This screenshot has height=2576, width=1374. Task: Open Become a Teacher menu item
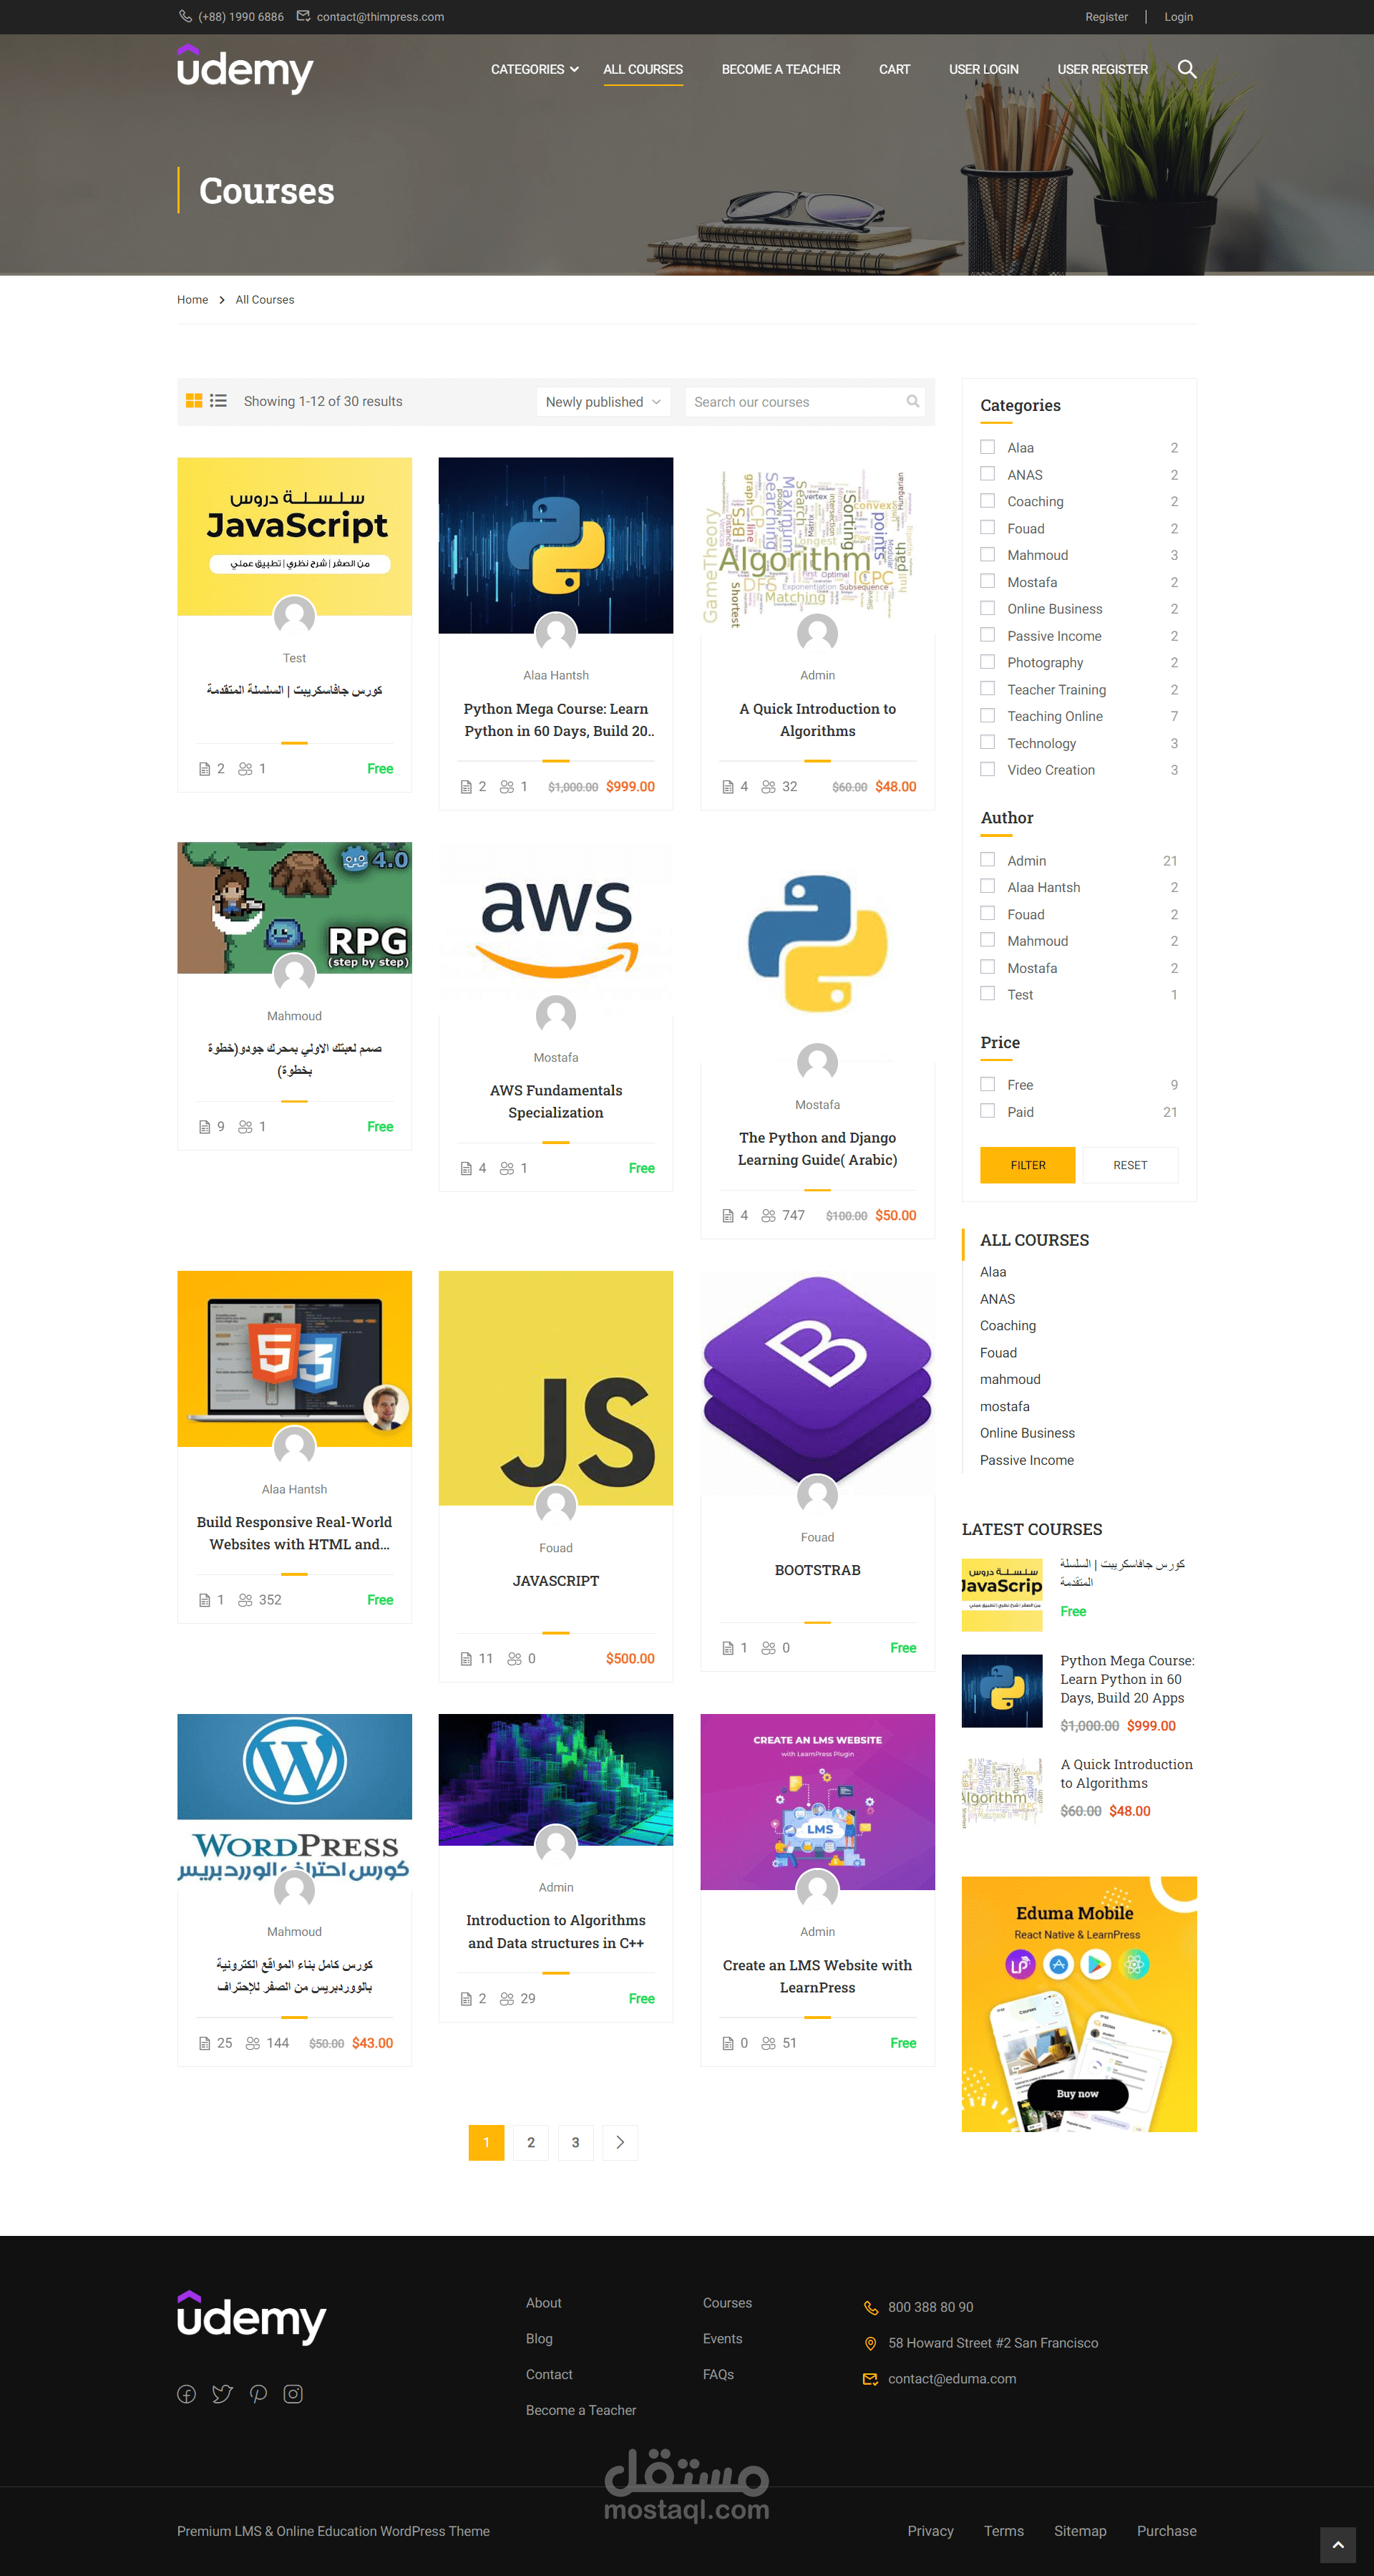point(781,69)
